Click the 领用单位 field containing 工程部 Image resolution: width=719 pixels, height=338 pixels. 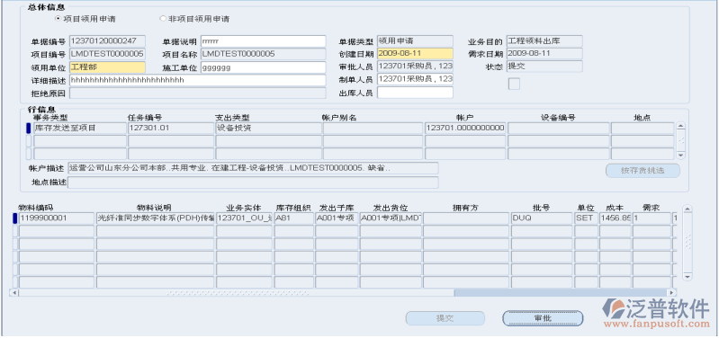tap(107, 67)
